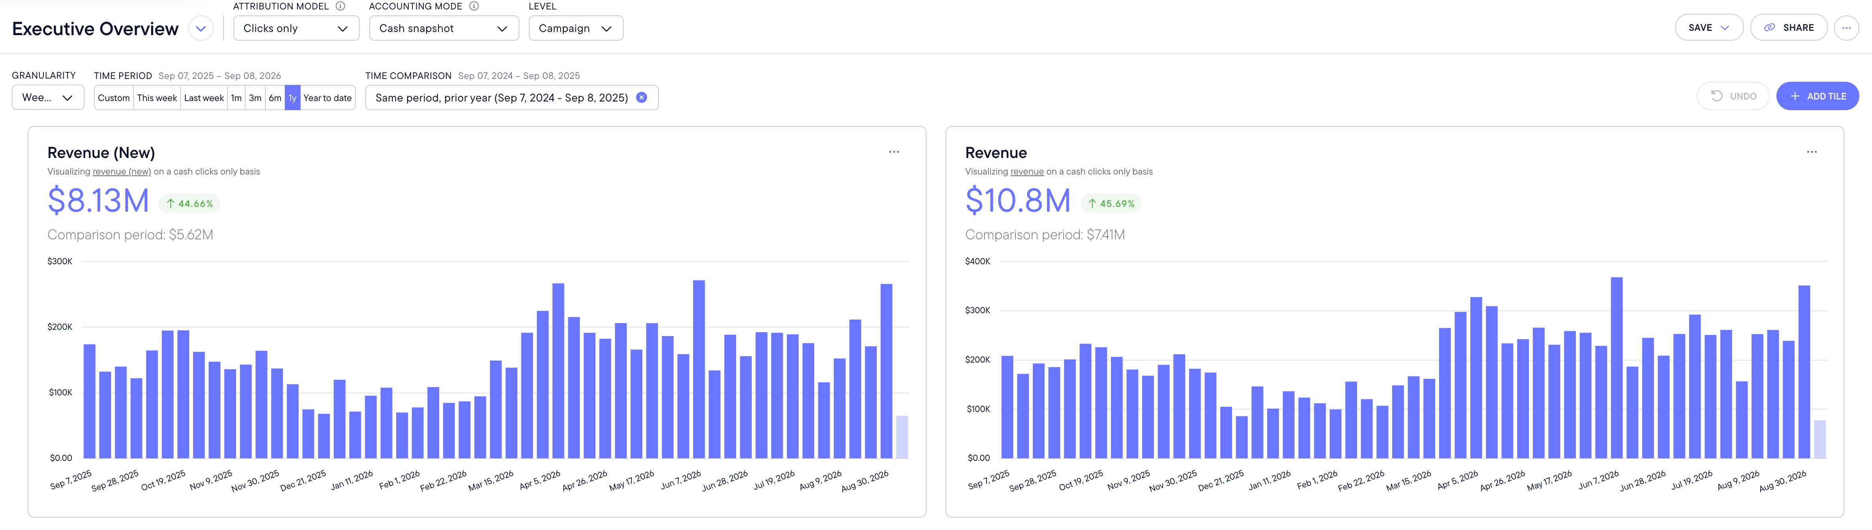Click the ADD TILE button

[1817, 96]
